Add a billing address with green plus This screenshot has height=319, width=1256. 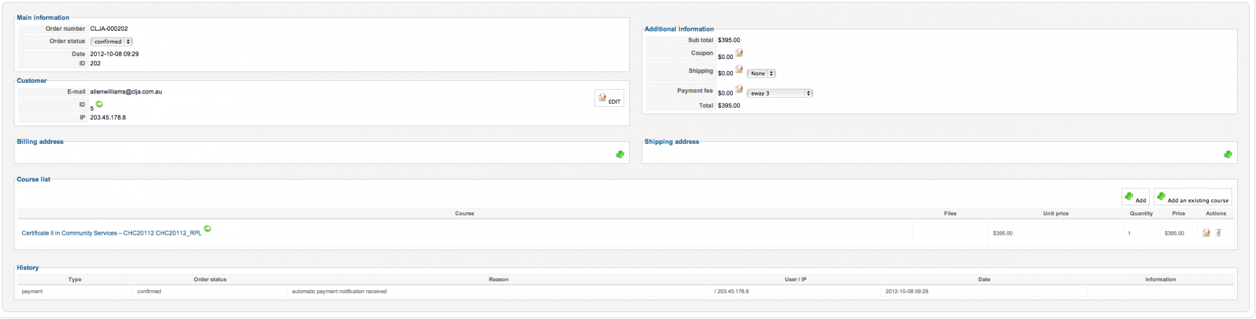(x=620, y=154)
